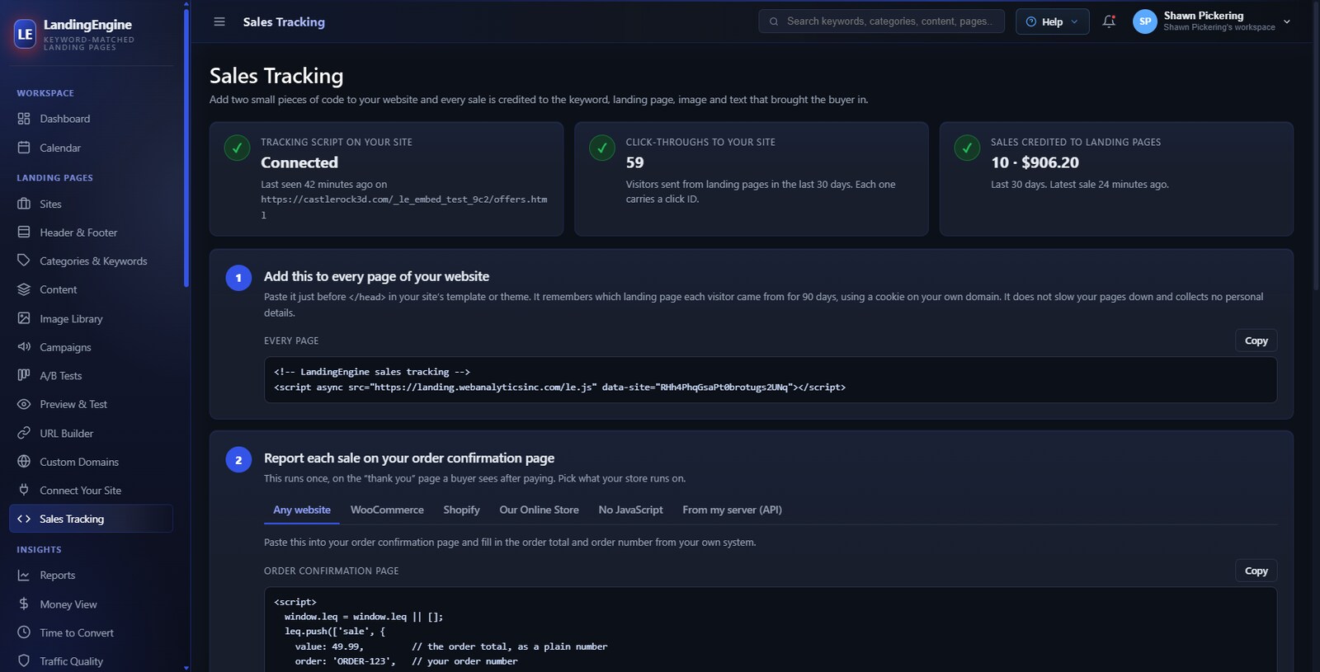
Task: Click the Sites icon in sidebar
Action: coord(24,204)
